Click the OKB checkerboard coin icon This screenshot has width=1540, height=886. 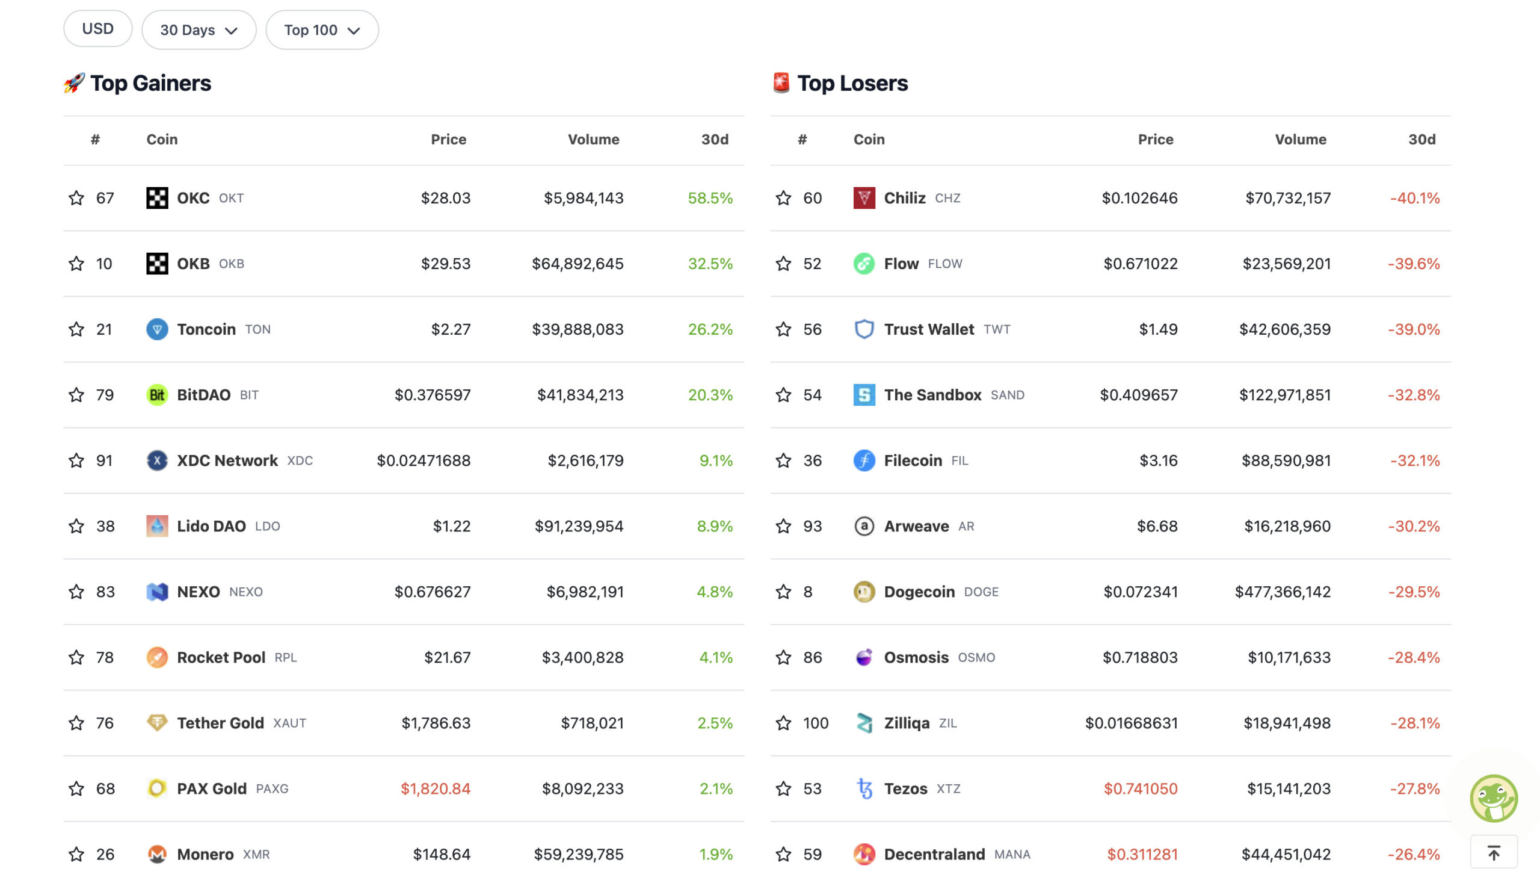click(157, 264)
